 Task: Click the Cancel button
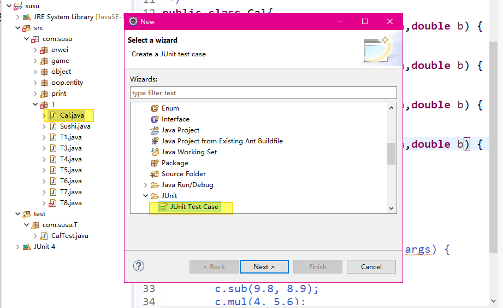(371, 267)
